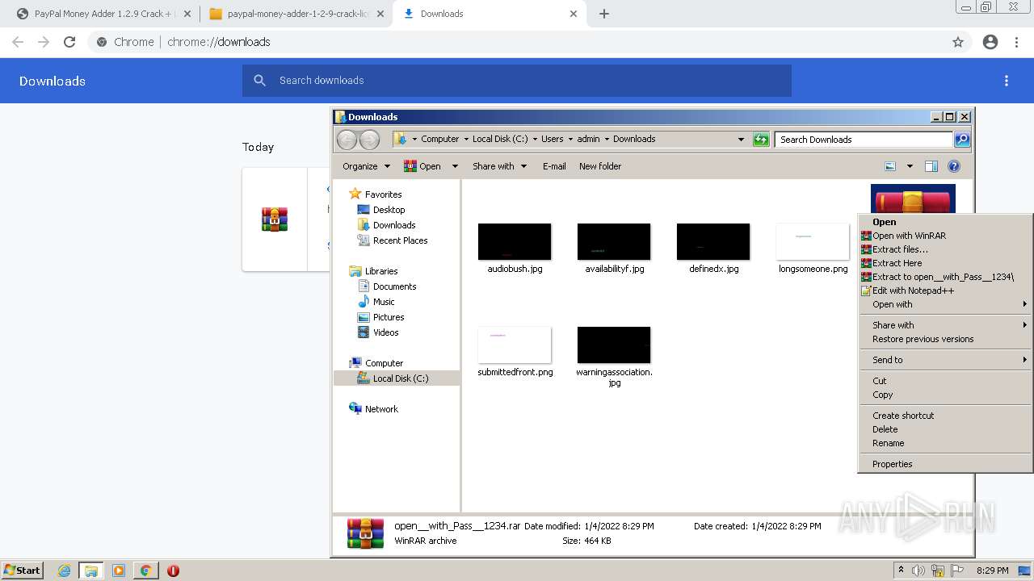Viewport: 1034px width, 581px height.
Task: Choose Delete in context menu
Action: (945, 429)
